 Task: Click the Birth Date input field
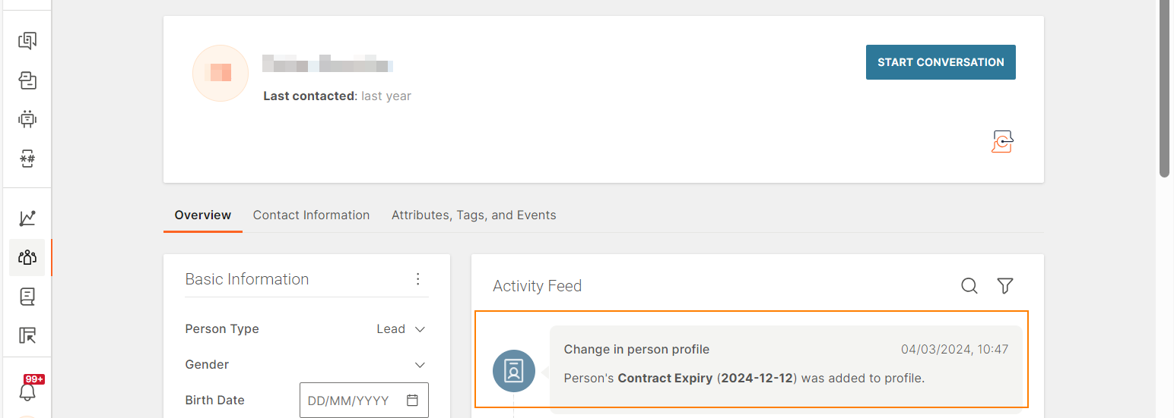[x=364, y=401]
